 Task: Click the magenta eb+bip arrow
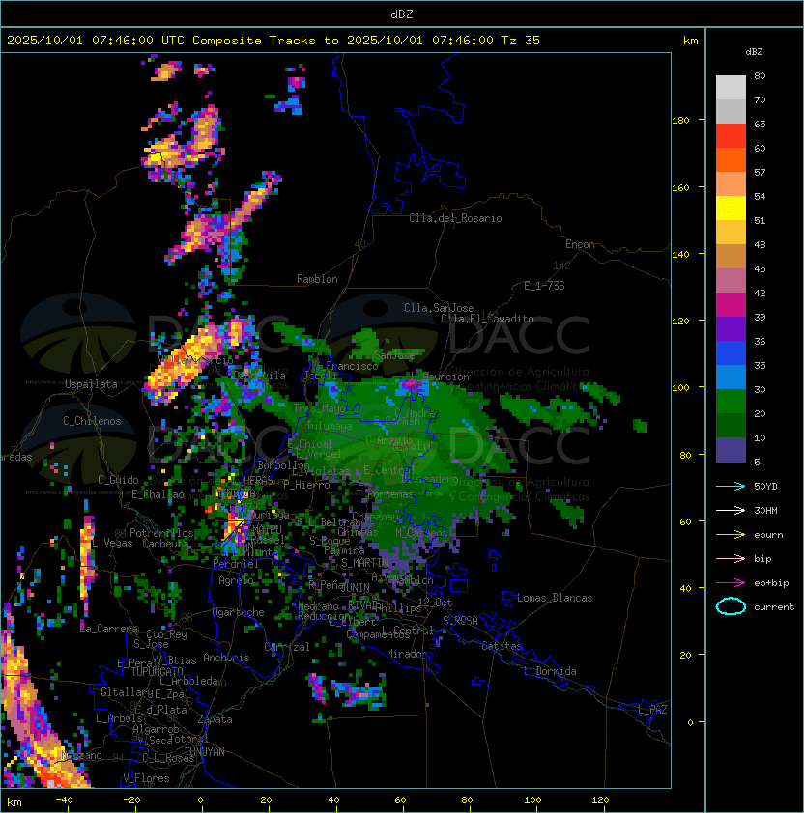pyautogui.click(x=731, y=583)
